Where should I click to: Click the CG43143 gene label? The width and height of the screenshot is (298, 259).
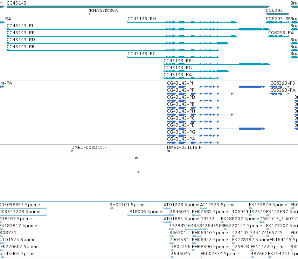16,3
